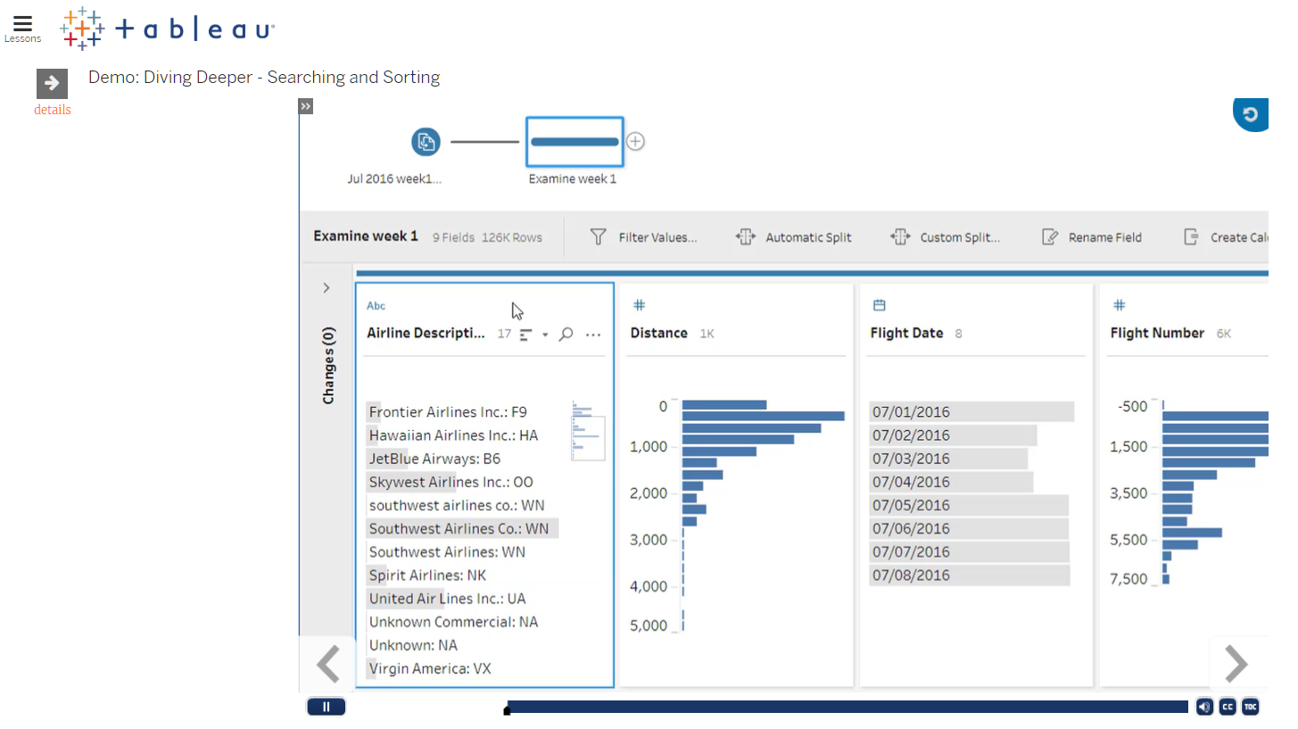1298x729 pixels.
Task: Pause the demo video
Action: [x=327, y=707]
